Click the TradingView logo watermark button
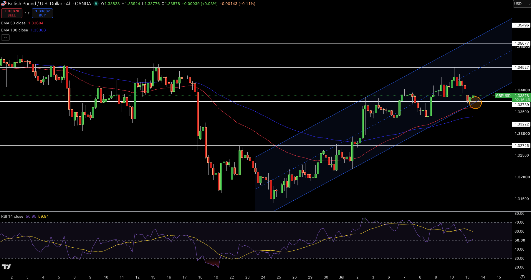This screenshot has width=531, height=280. [6, 266]
